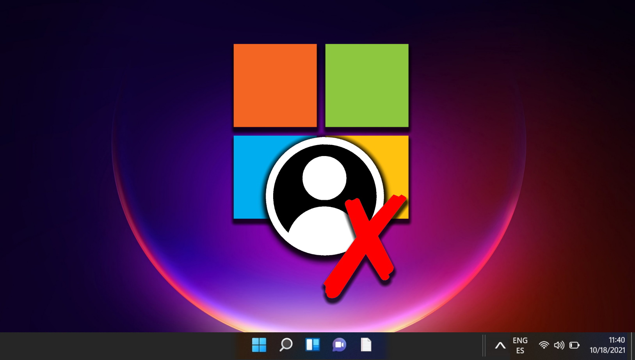Expand hidden system tray icons chevron
Image resolution: width=635 pixels, height=360 pixels.
(500, 345)
